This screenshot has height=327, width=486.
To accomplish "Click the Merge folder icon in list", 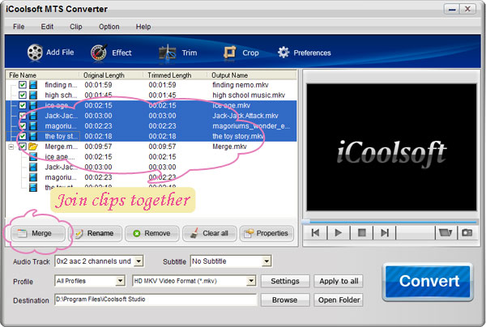I will 33,147.
